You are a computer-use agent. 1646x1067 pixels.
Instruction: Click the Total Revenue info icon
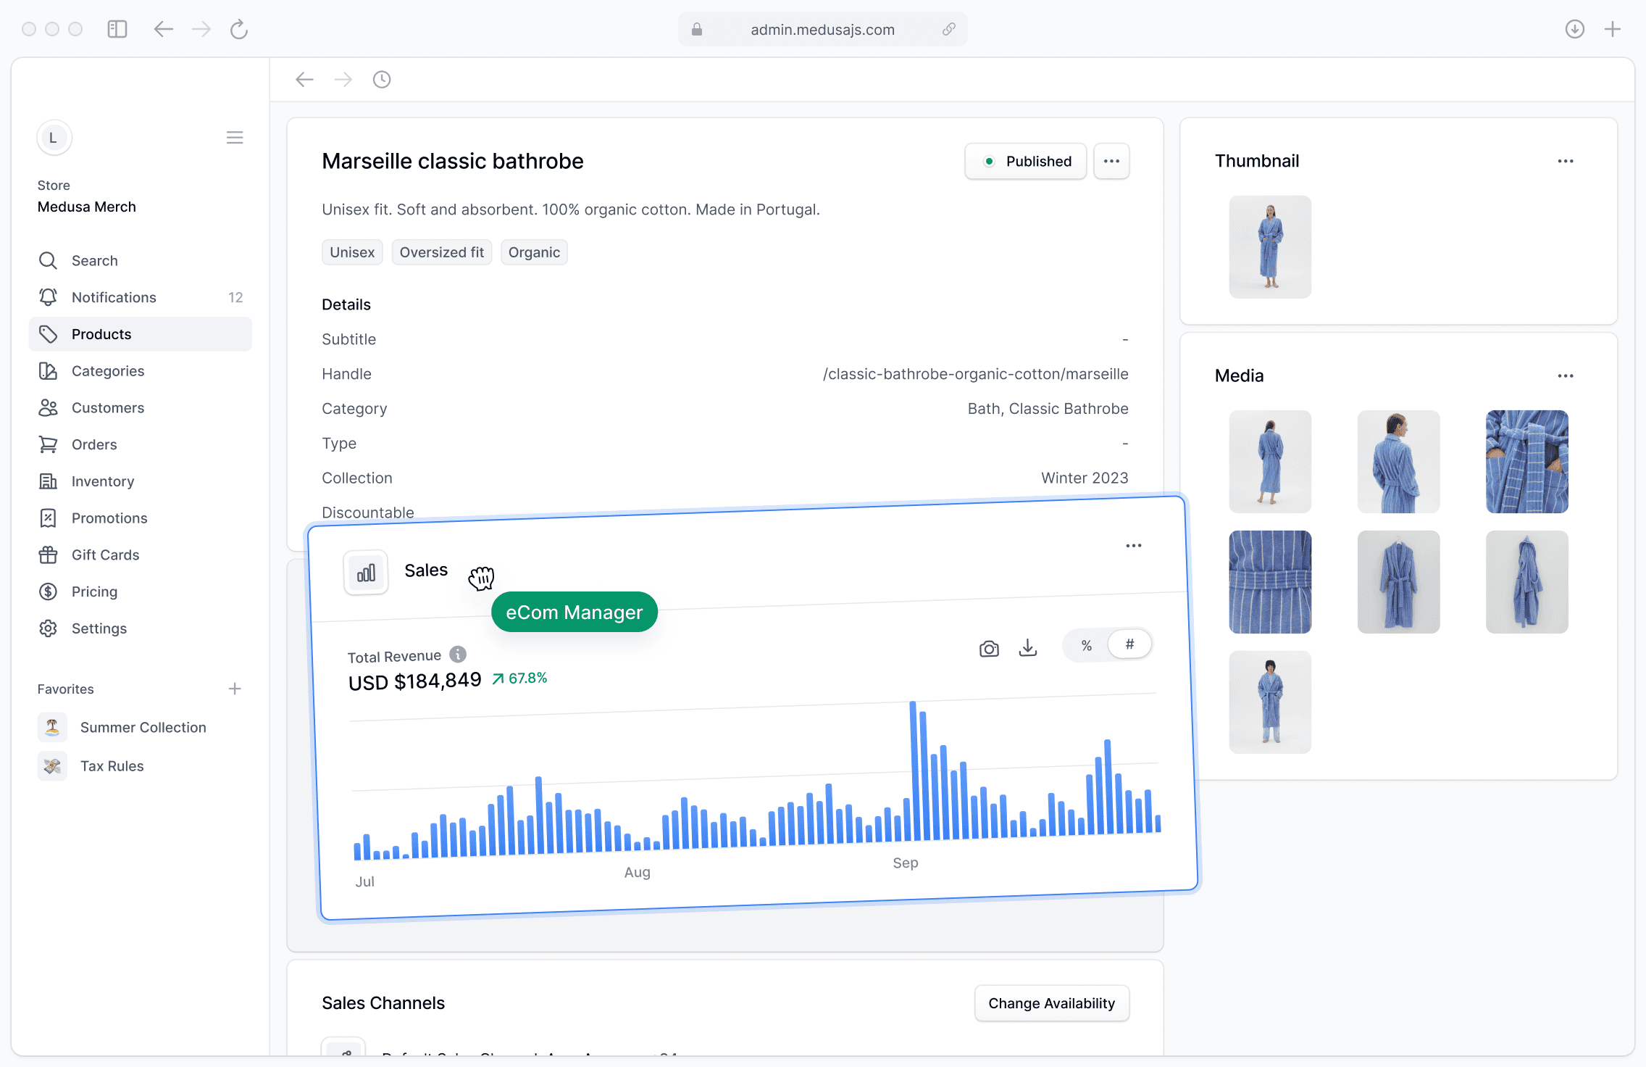coord(458,655)
